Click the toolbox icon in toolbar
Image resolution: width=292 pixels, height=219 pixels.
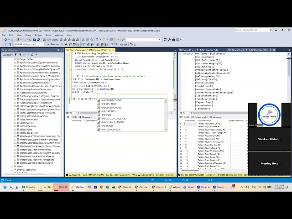(173, 40)
